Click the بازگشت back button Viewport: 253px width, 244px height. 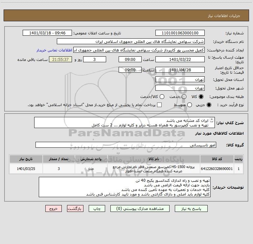(75, 209)
